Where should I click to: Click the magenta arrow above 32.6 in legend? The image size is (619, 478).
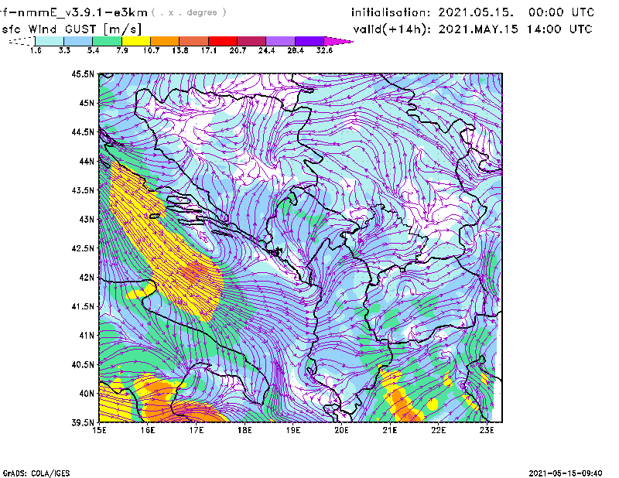point(338,41)
